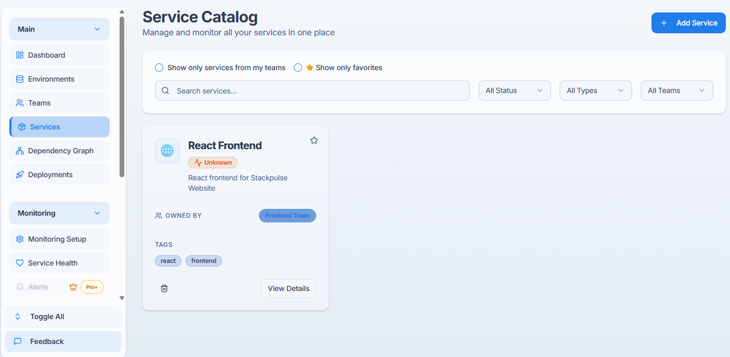Open the All Types dropdown

point(595,90)
